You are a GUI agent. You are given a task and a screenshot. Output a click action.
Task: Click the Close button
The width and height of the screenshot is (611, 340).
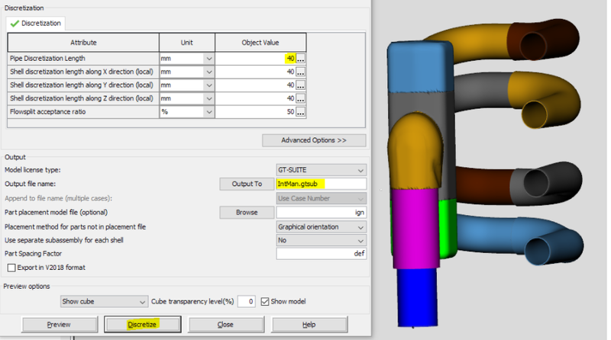(225, 325)
